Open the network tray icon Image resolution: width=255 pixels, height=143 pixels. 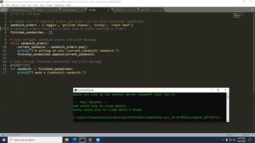[231, 140]
